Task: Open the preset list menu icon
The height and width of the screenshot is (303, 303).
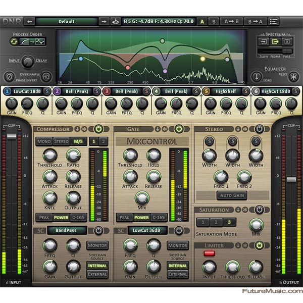Action: pos(273,22)
